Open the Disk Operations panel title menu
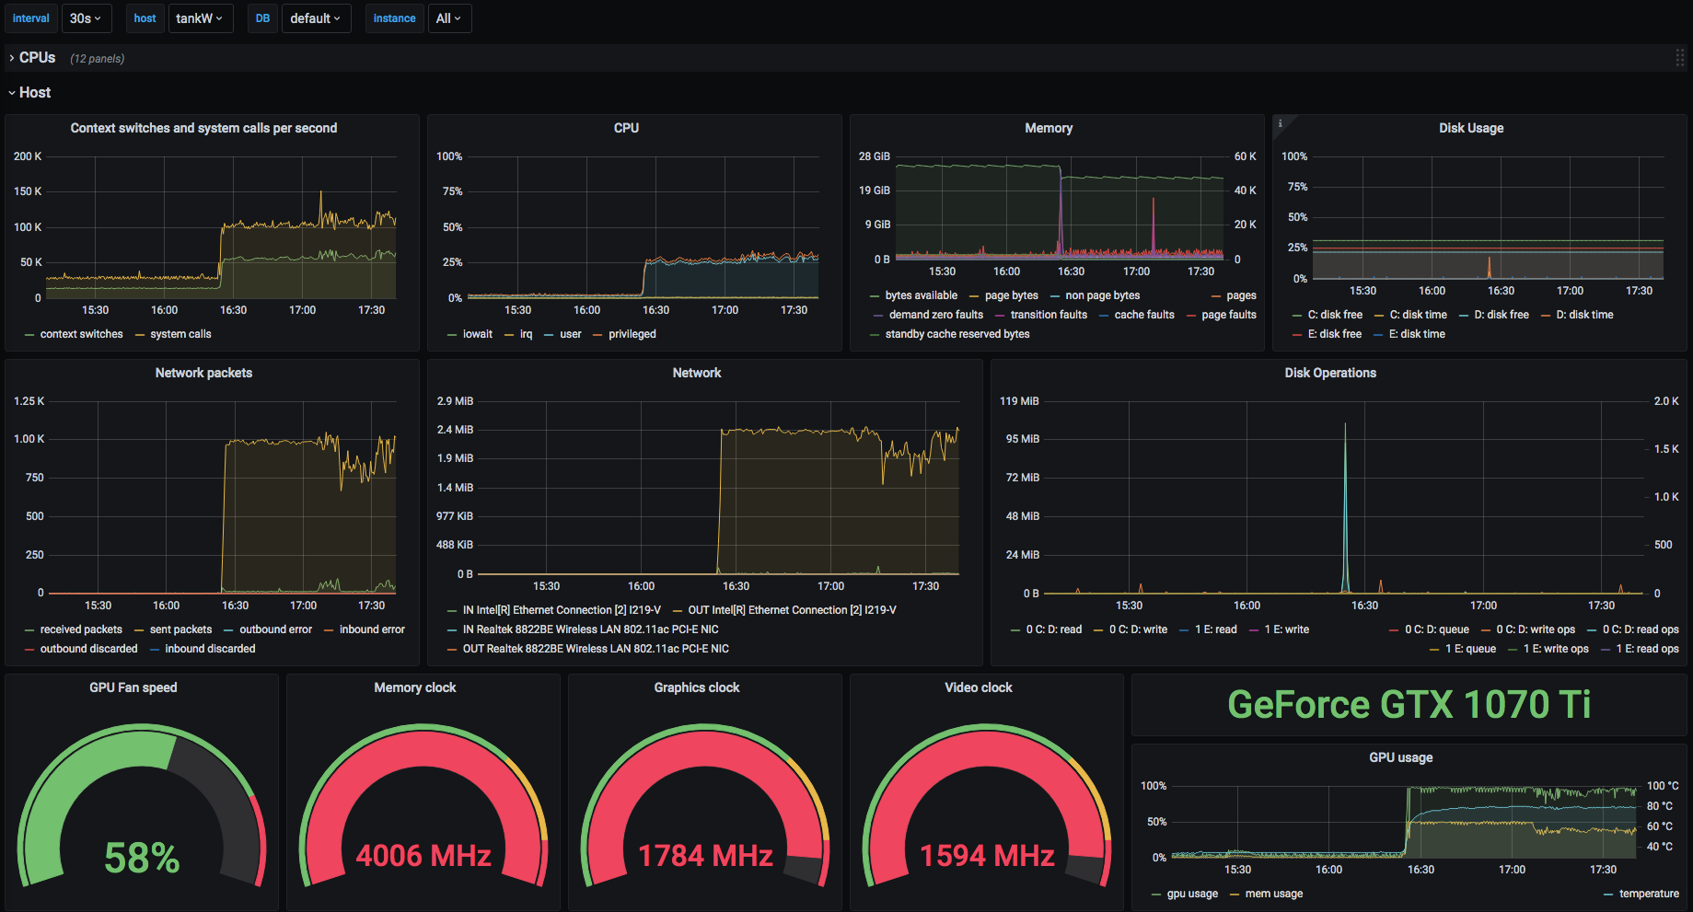 coord(1330,373)
